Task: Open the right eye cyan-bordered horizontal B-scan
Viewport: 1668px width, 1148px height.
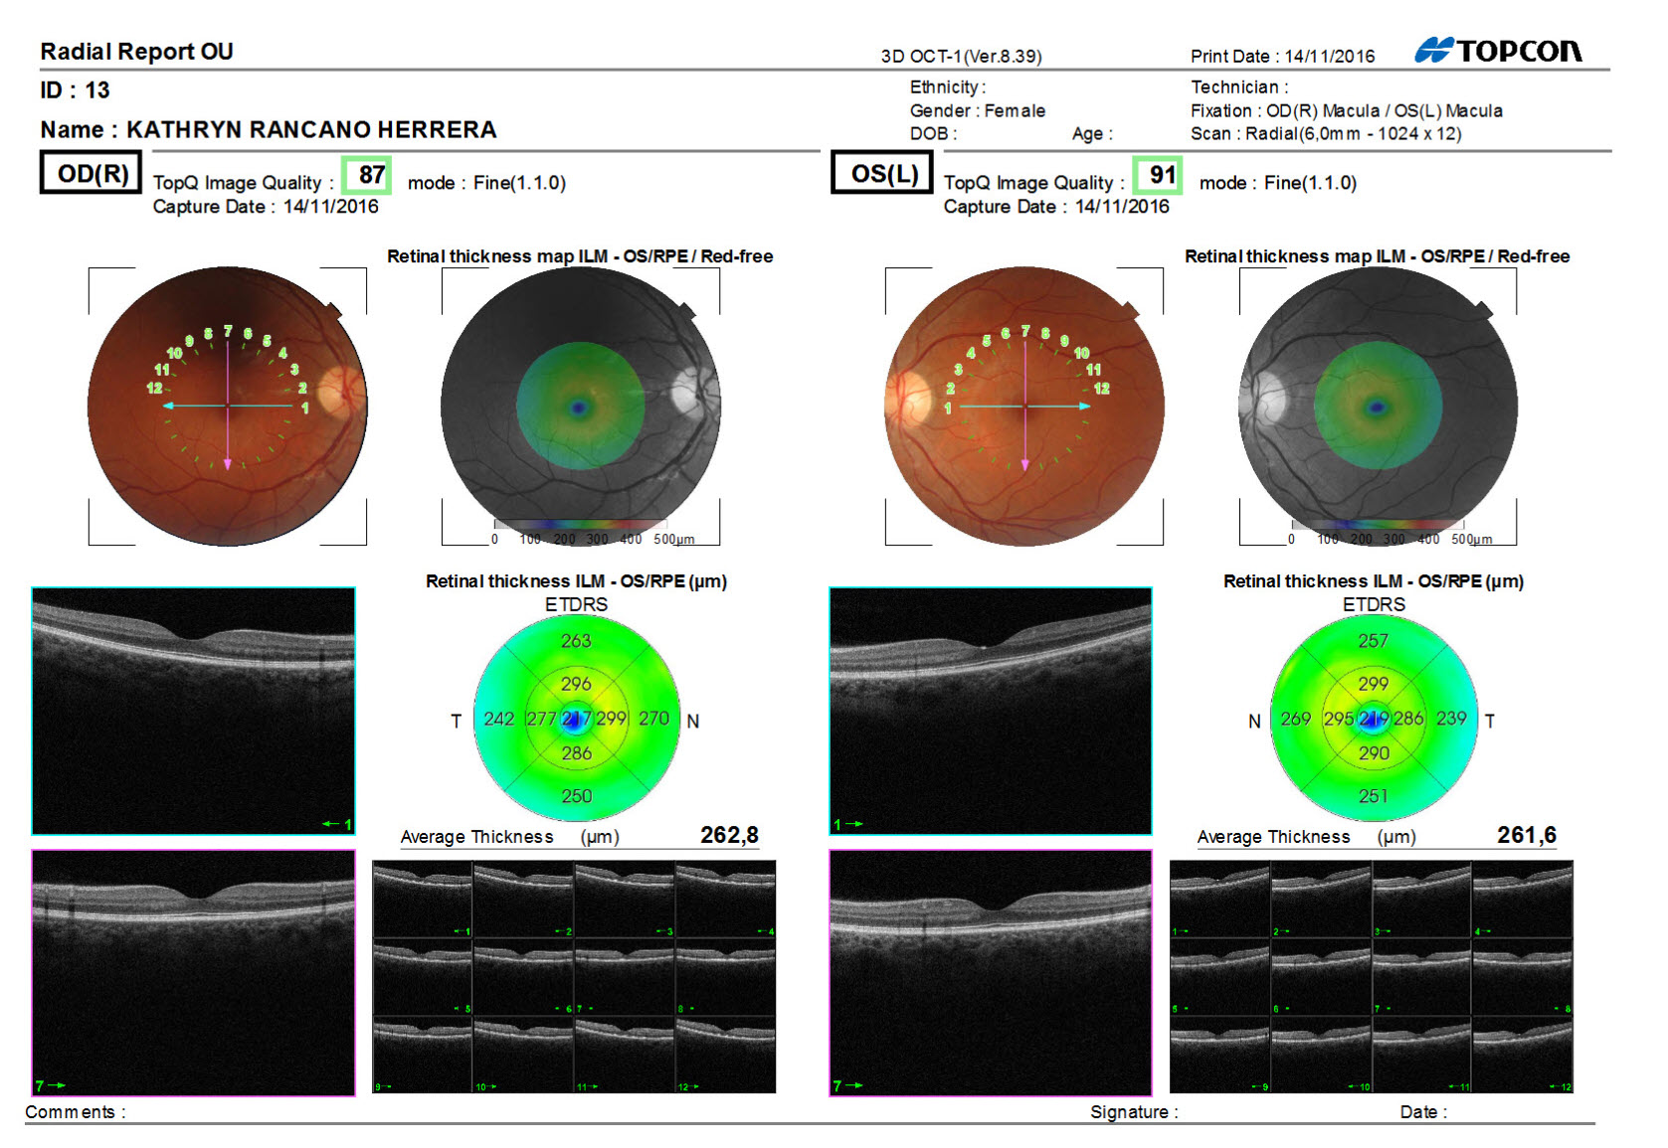Action: coord(193,710)
